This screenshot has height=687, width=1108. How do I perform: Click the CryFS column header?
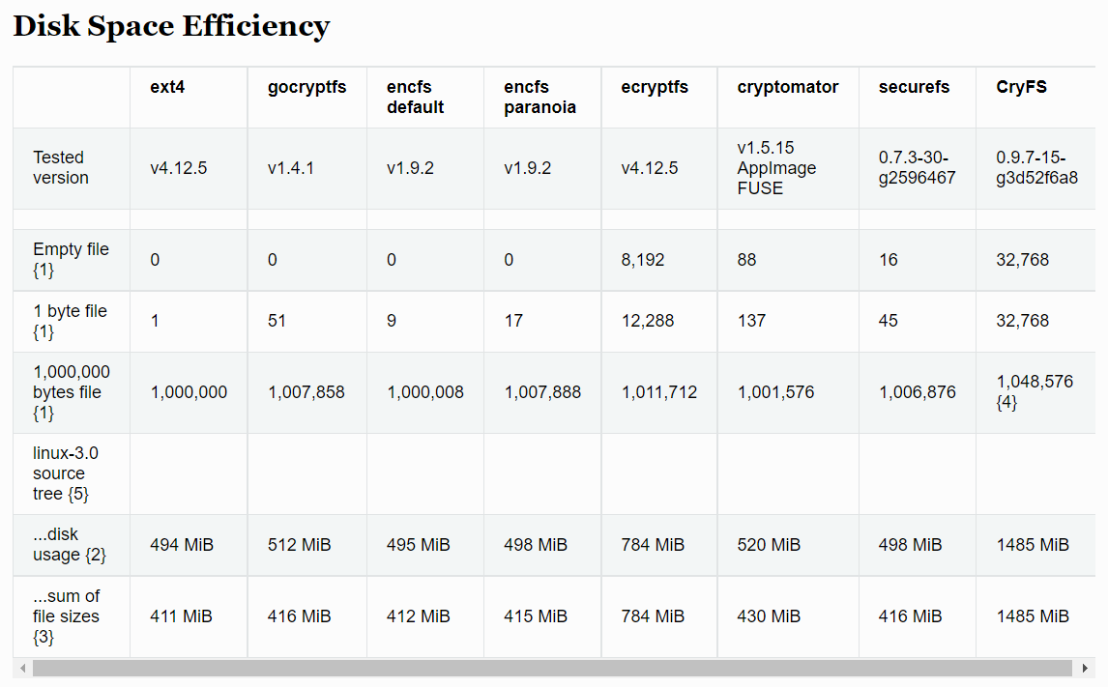coord(1021,87)
